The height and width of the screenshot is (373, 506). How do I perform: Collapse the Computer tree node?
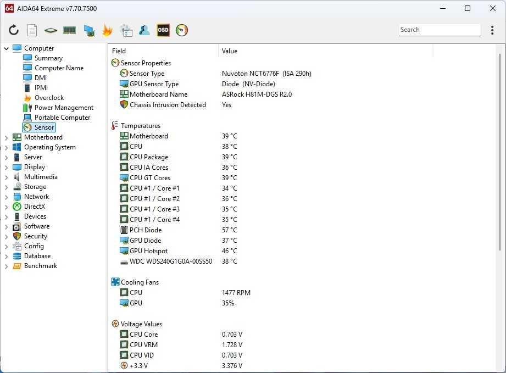[6, 48]
